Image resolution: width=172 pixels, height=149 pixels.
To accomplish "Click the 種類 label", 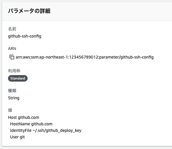I will (12, 91).
